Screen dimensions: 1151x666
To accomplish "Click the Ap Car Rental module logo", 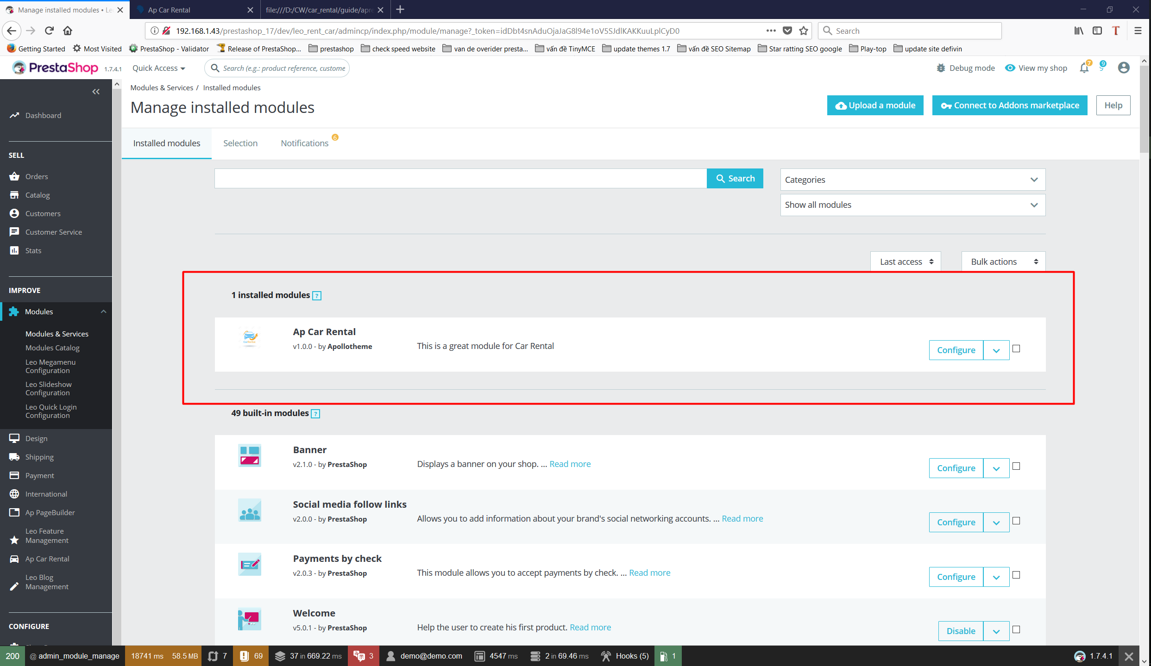I will (250, 337).
